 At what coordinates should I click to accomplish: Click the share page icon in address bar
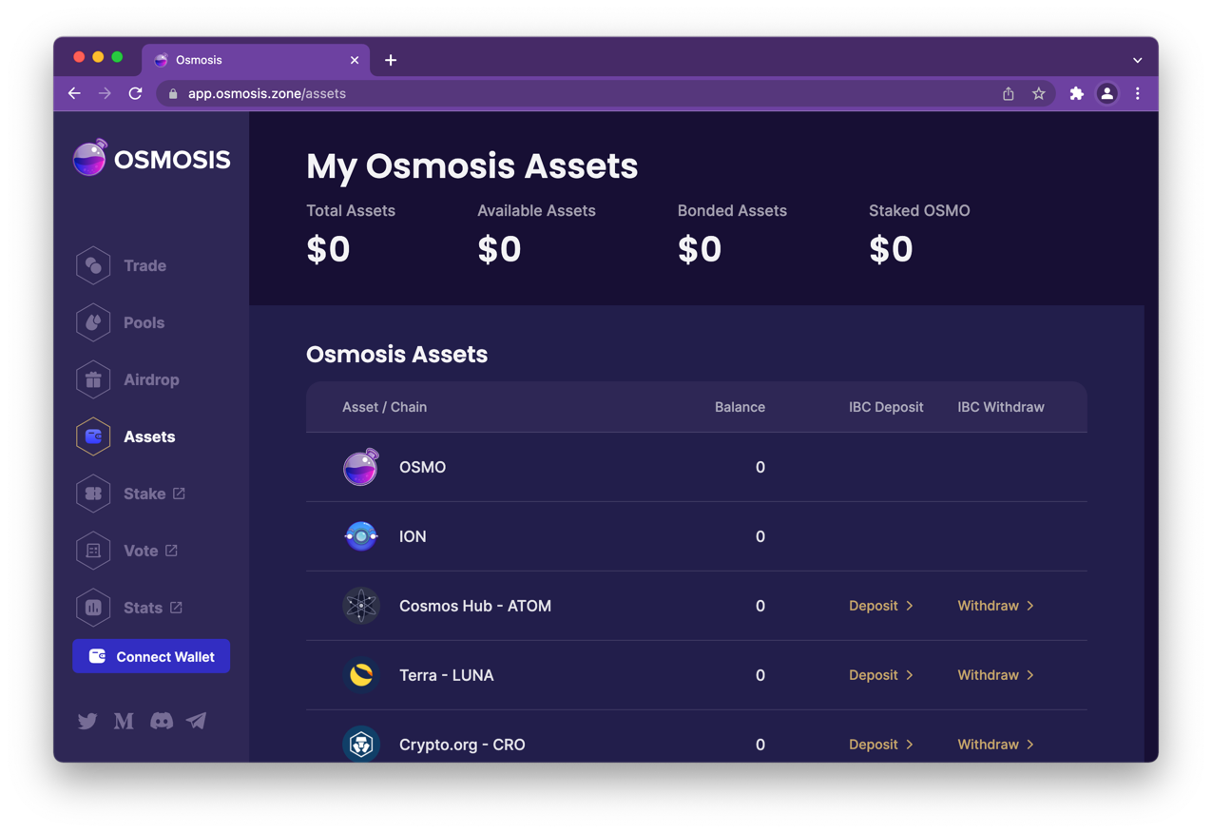1008,93
